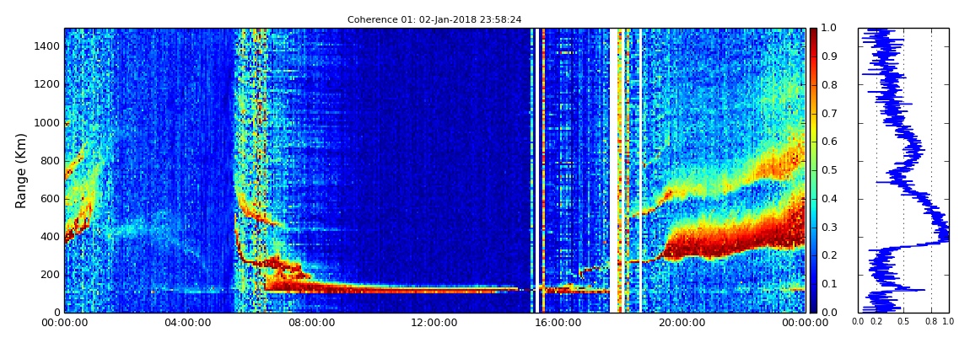
Task: Click the 'Range (Km)' y-axis label
Action: (x=21, y=170)
